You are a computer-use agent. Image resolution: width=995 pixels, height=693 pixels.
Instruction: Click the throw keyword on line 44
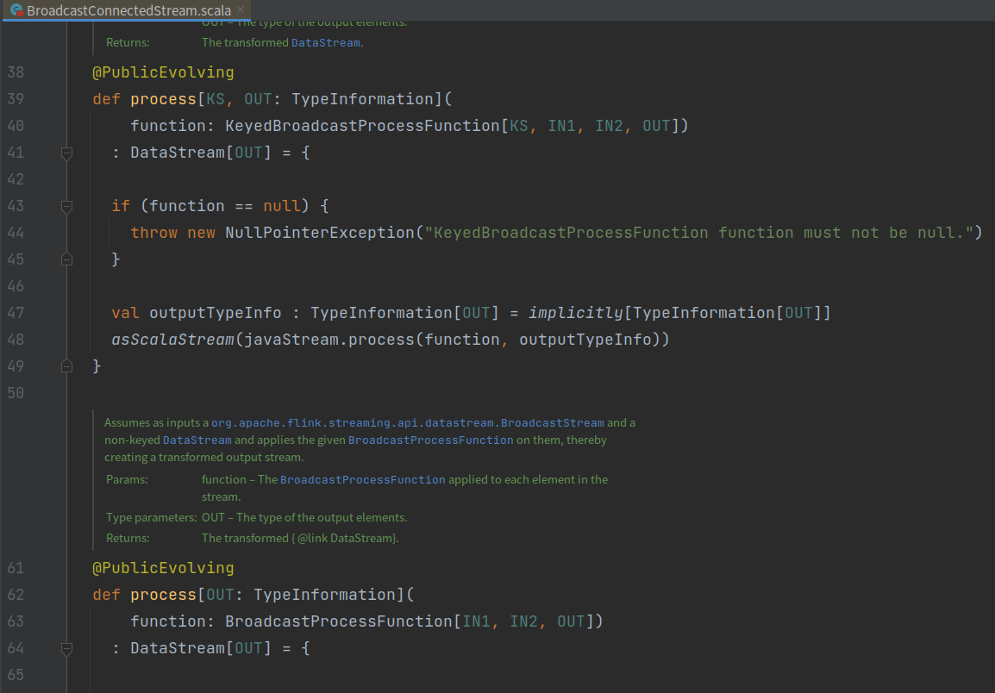click(154, 233)
